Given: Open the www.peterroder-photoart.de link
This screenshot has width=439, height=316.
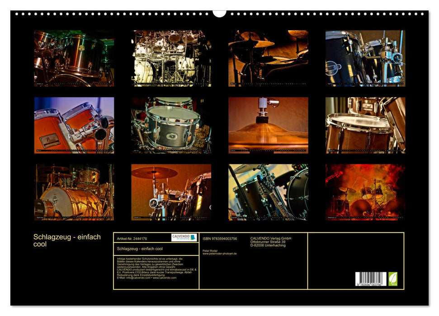Looking at the screenshot, I should tap(220, 254).
